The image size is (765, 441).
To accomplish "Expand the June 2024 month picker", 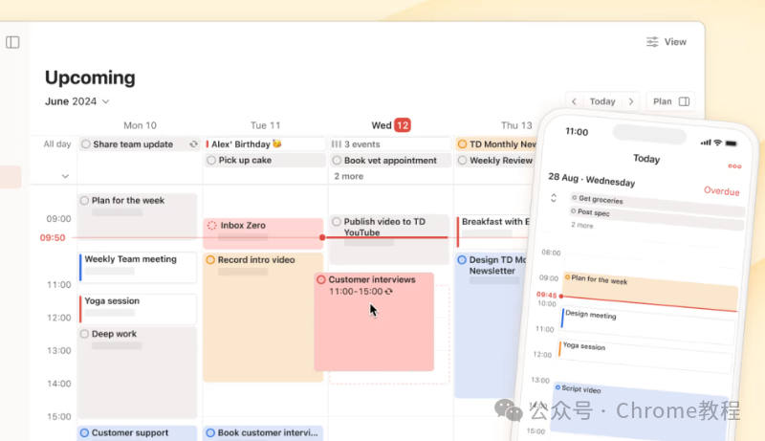I will 77,101.
